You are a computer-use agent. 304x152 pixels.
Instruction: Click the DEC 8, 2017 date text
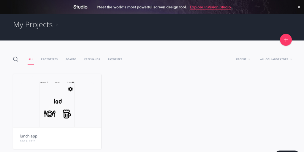point(27,141)
